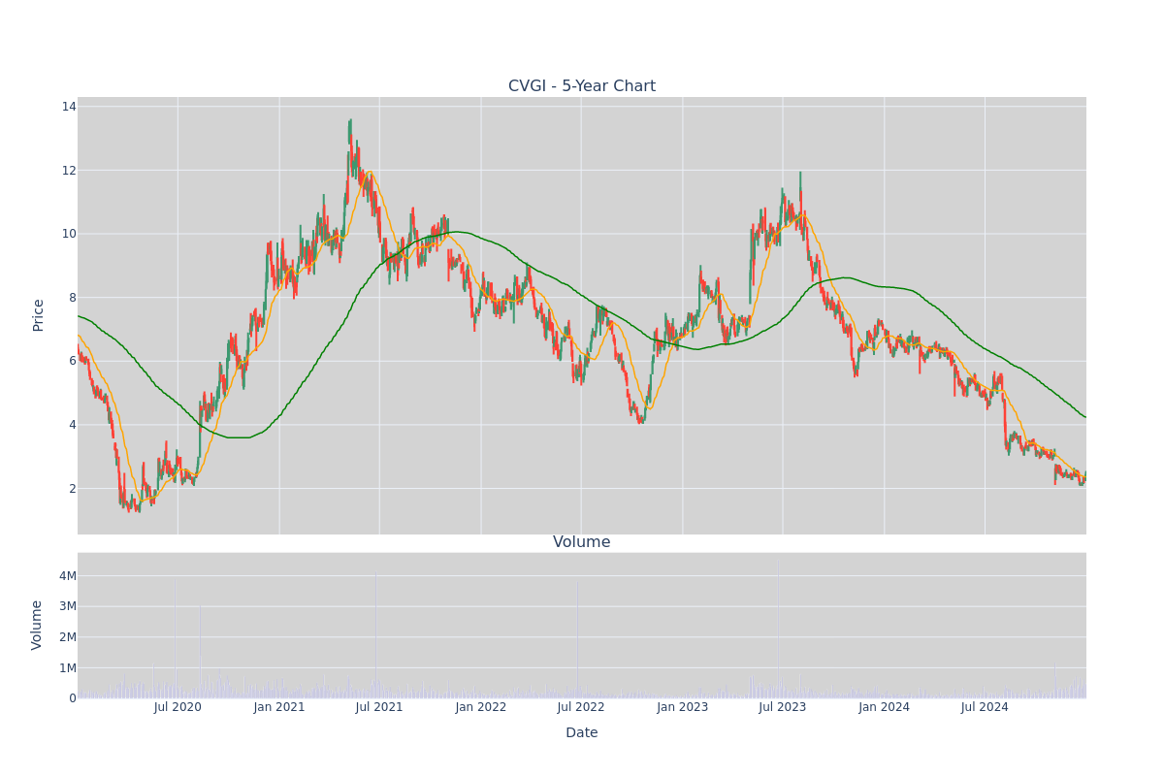Select the "Jul 2022" date tick label
The height and width of the screenshot is (776, 1164).
[x=581, y=707]
